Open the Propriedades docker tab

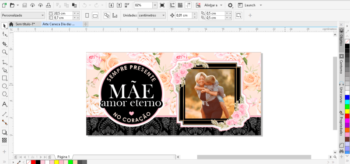click(341, 124)
